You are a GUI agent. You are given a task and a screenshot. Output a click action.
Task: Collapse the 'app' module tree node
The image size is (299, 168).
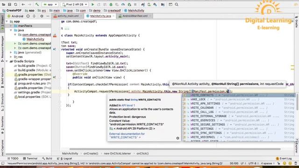tap(7, 21)
